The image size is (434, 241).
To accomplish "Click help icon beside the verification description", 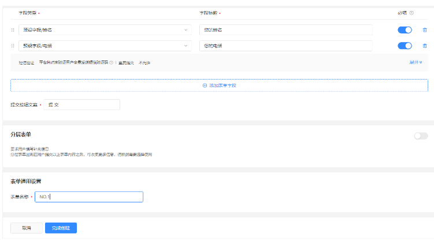I will (x=111, y=62).
